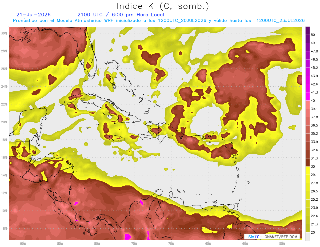Click the colorbar value 40
This screenshot has height=247, width=320.
click(x=313, y=101)
